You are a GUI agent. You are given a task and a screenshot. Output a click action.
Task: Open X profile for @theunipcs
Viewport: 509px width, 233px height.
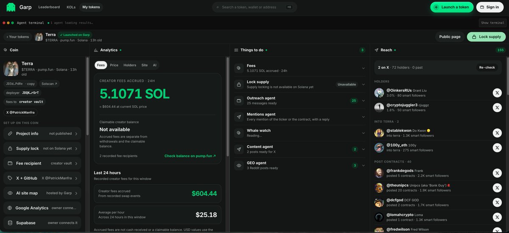click(x=497, y=188)
